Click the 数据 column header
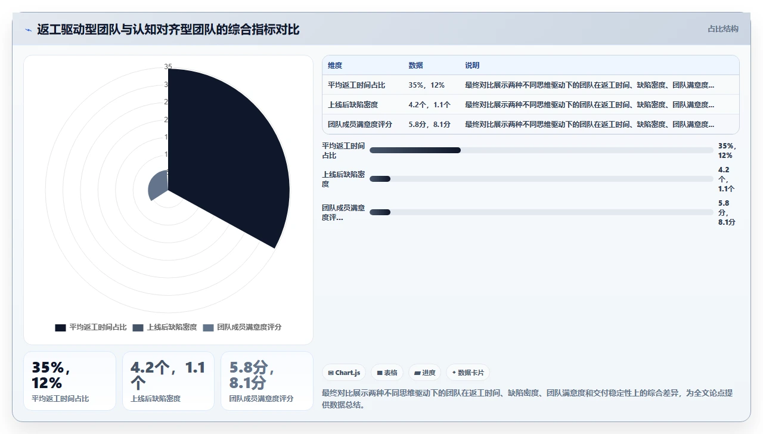The height and width of the screenshot is (434, 763). [x=415, y=66]
